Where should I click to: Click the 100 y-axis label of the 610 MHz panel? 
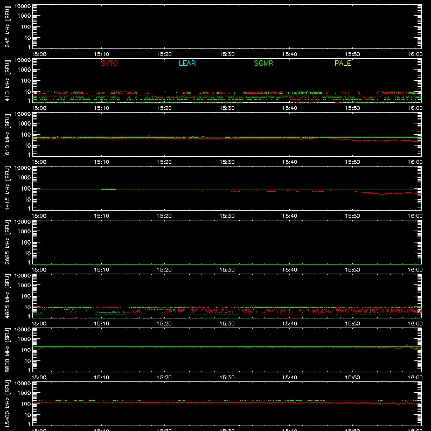[x=26, y=134]
